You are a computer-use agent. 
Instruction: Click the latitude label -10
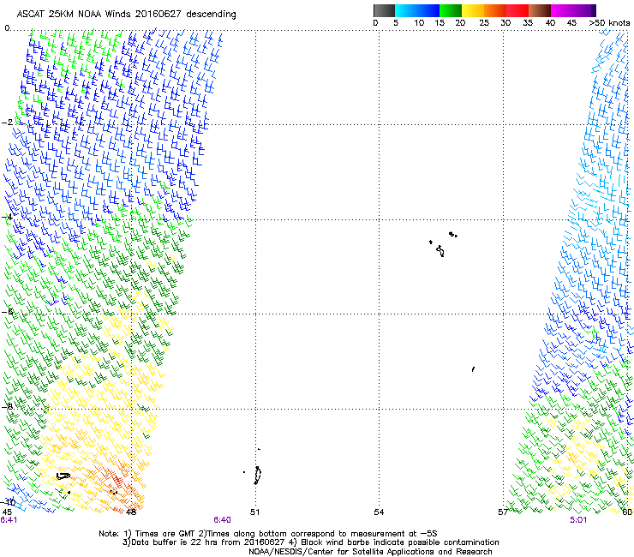pos(8,502)
